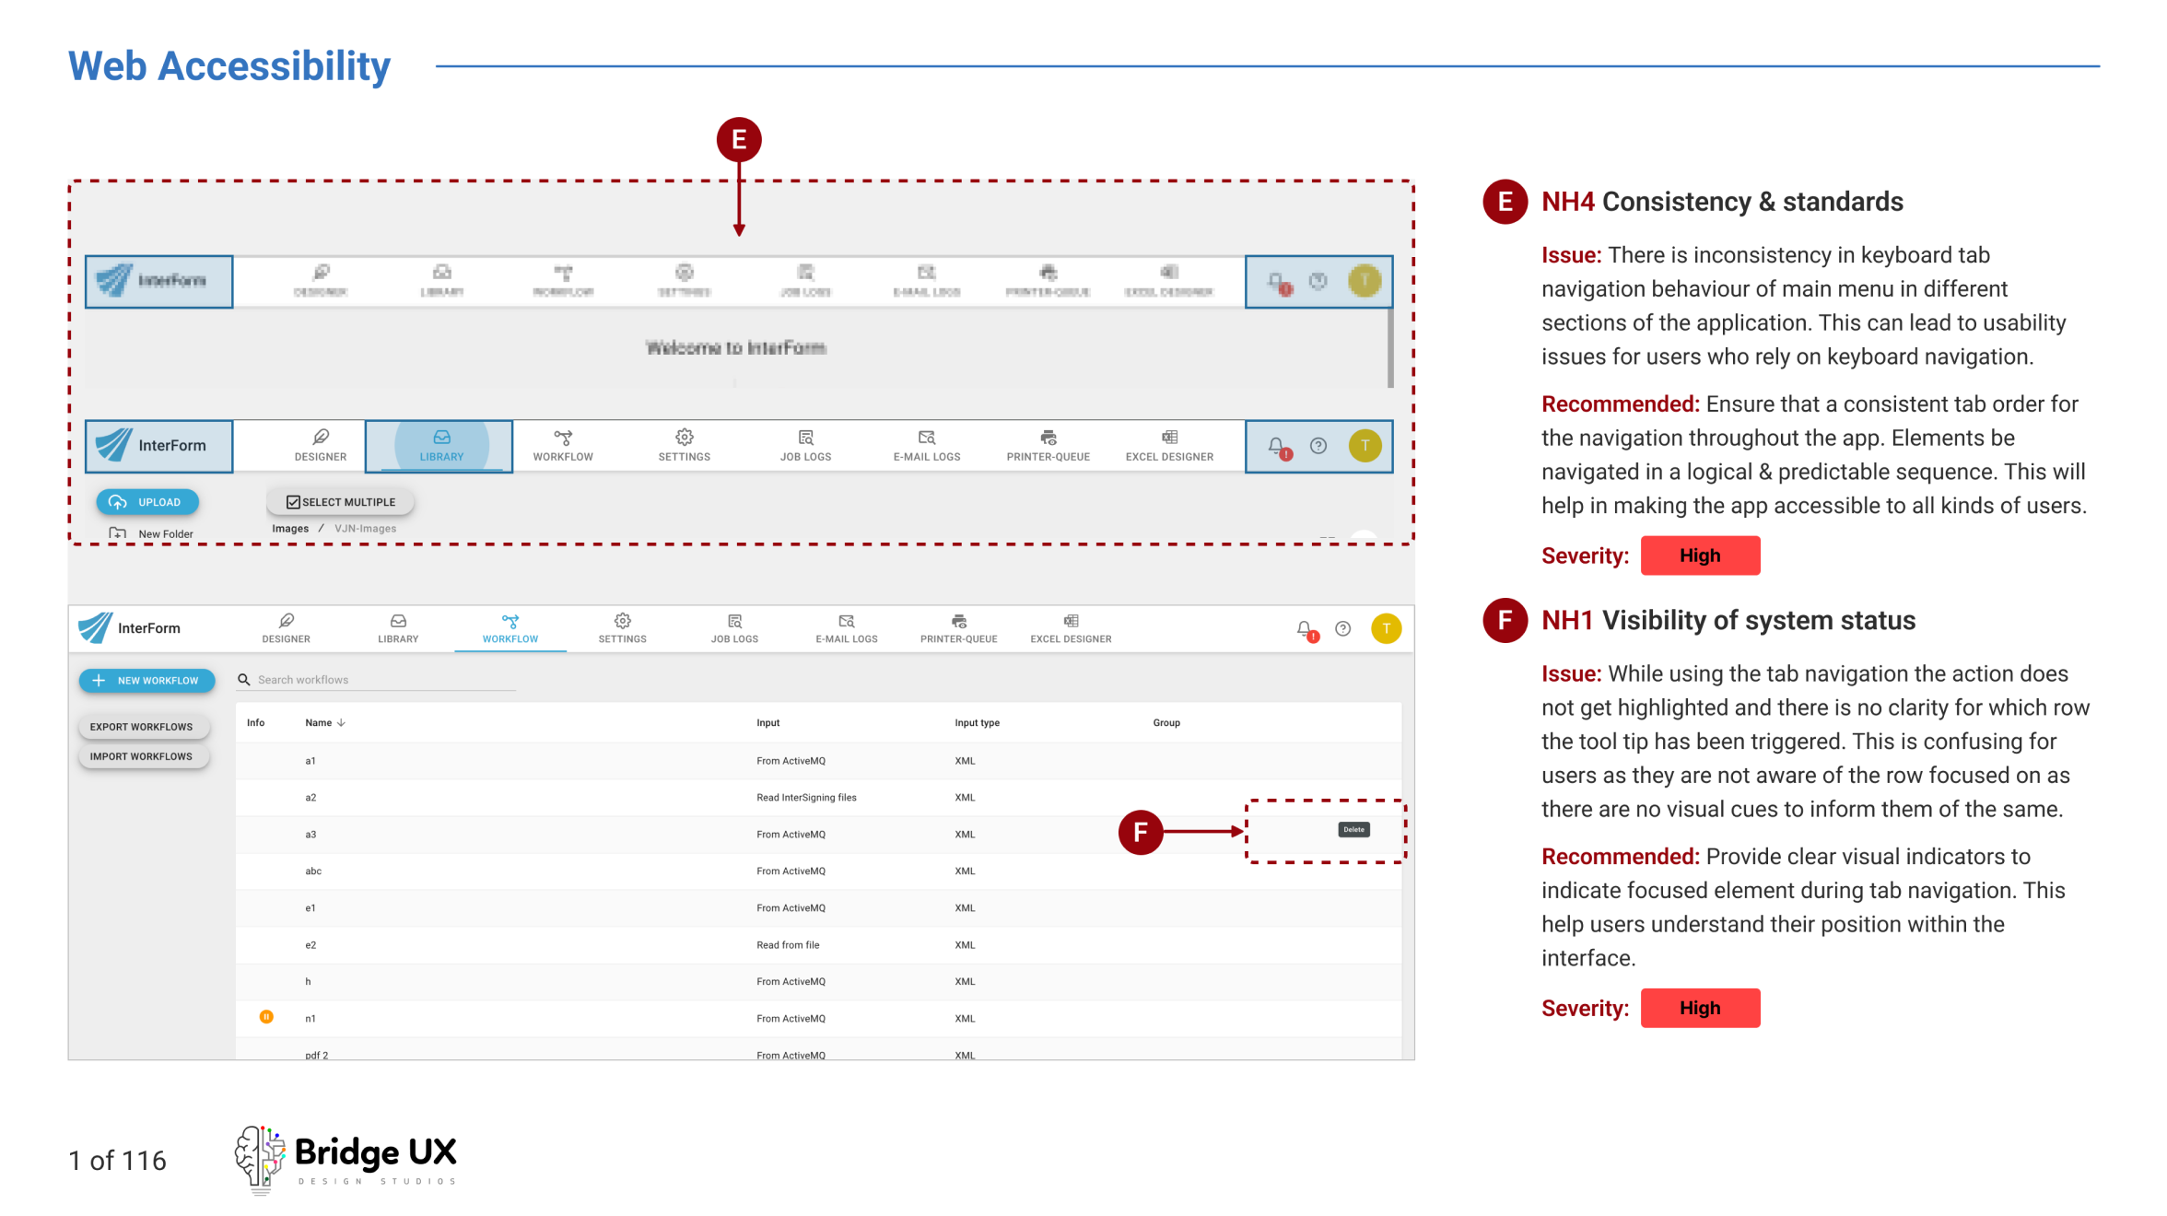This screenshot has width=2167, height=1216.
Task: Click scrollbar of the blurred top screenshot
Action: click(x=1390, y=347)
